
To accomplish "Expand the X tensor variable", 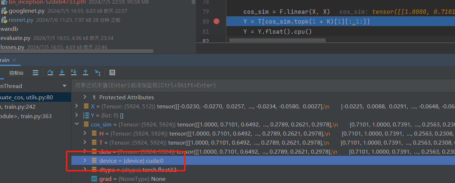I will [76, 106].
